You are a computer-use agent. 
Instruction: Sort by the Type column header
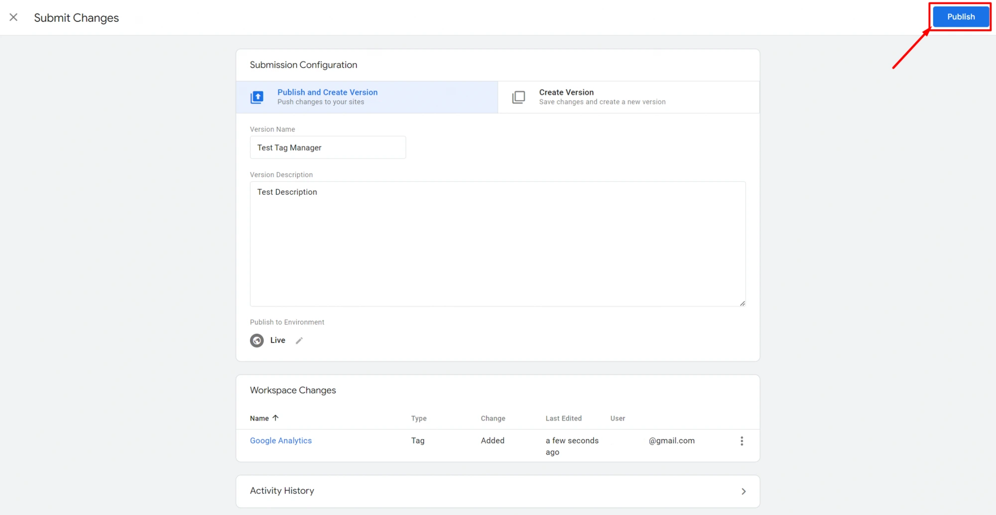pos(419,419)
